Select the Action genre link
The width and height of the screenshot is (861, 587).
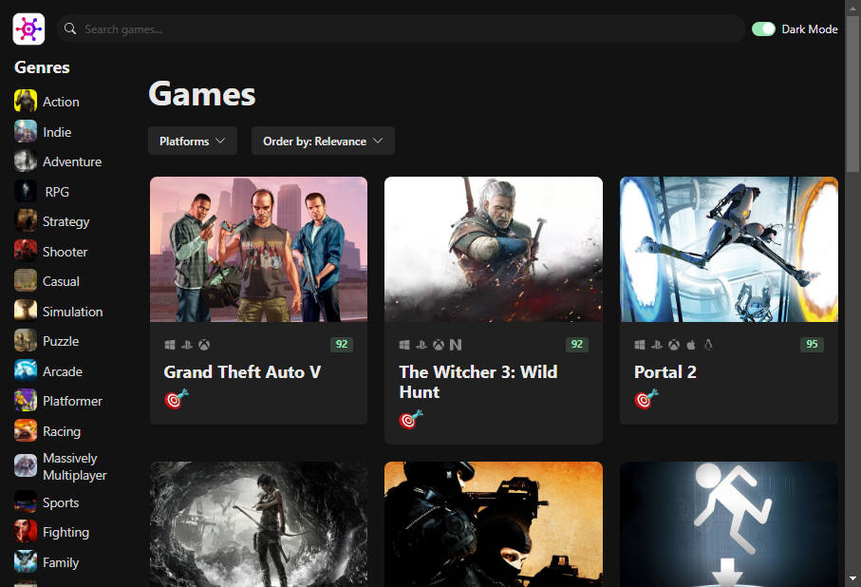[61, 102]
